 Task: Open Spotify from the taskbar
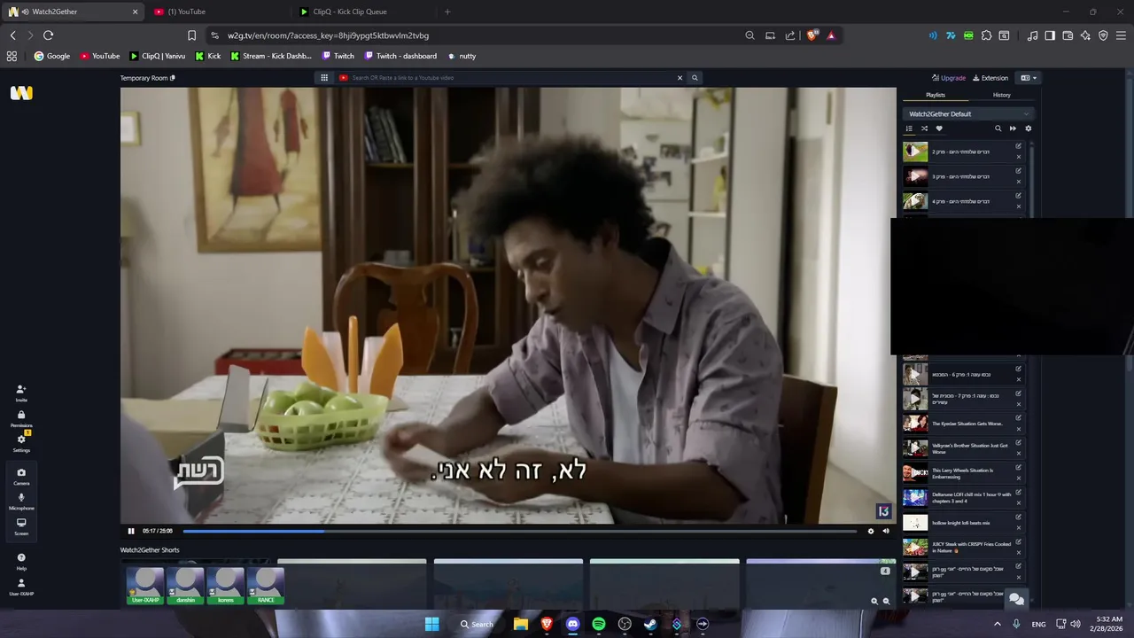coord(599,624)
